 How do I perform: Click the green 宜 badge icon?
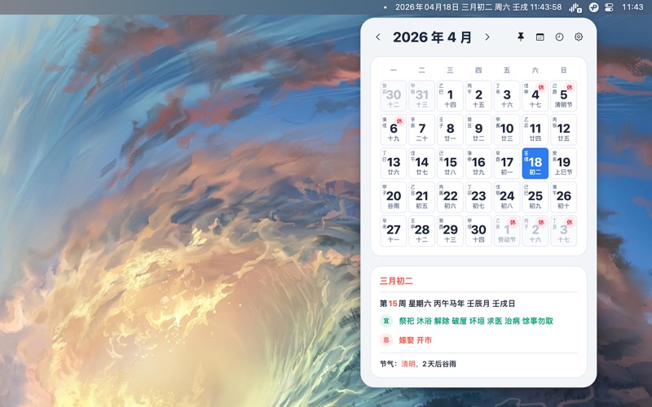pyautogui.click(x=385, y=321)
